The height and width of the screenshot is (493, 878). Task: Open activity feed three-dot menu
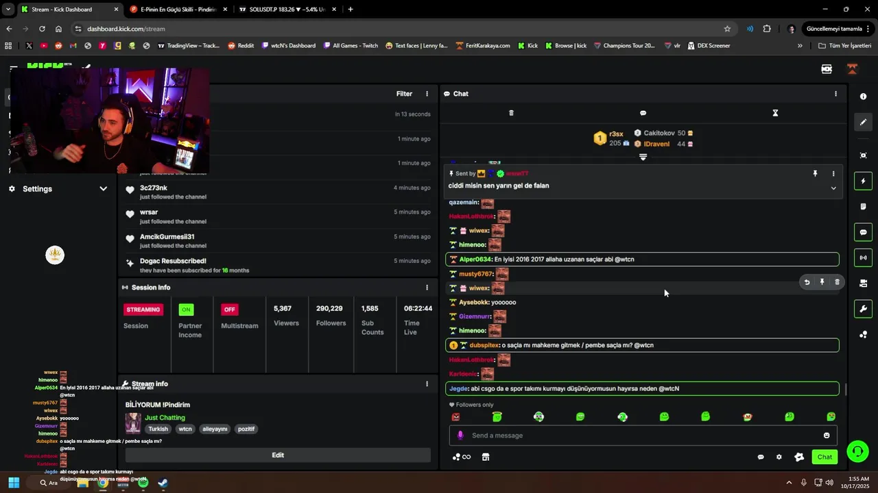coord(427,94)
